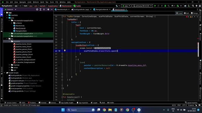The width and height of the screenshot is (202, 113).
Task: Open the File menu
Action: (x=7, y=2)
